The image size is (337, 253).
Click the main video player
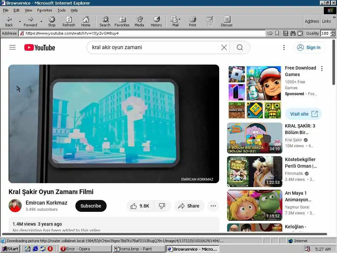[x=114, y=124]
